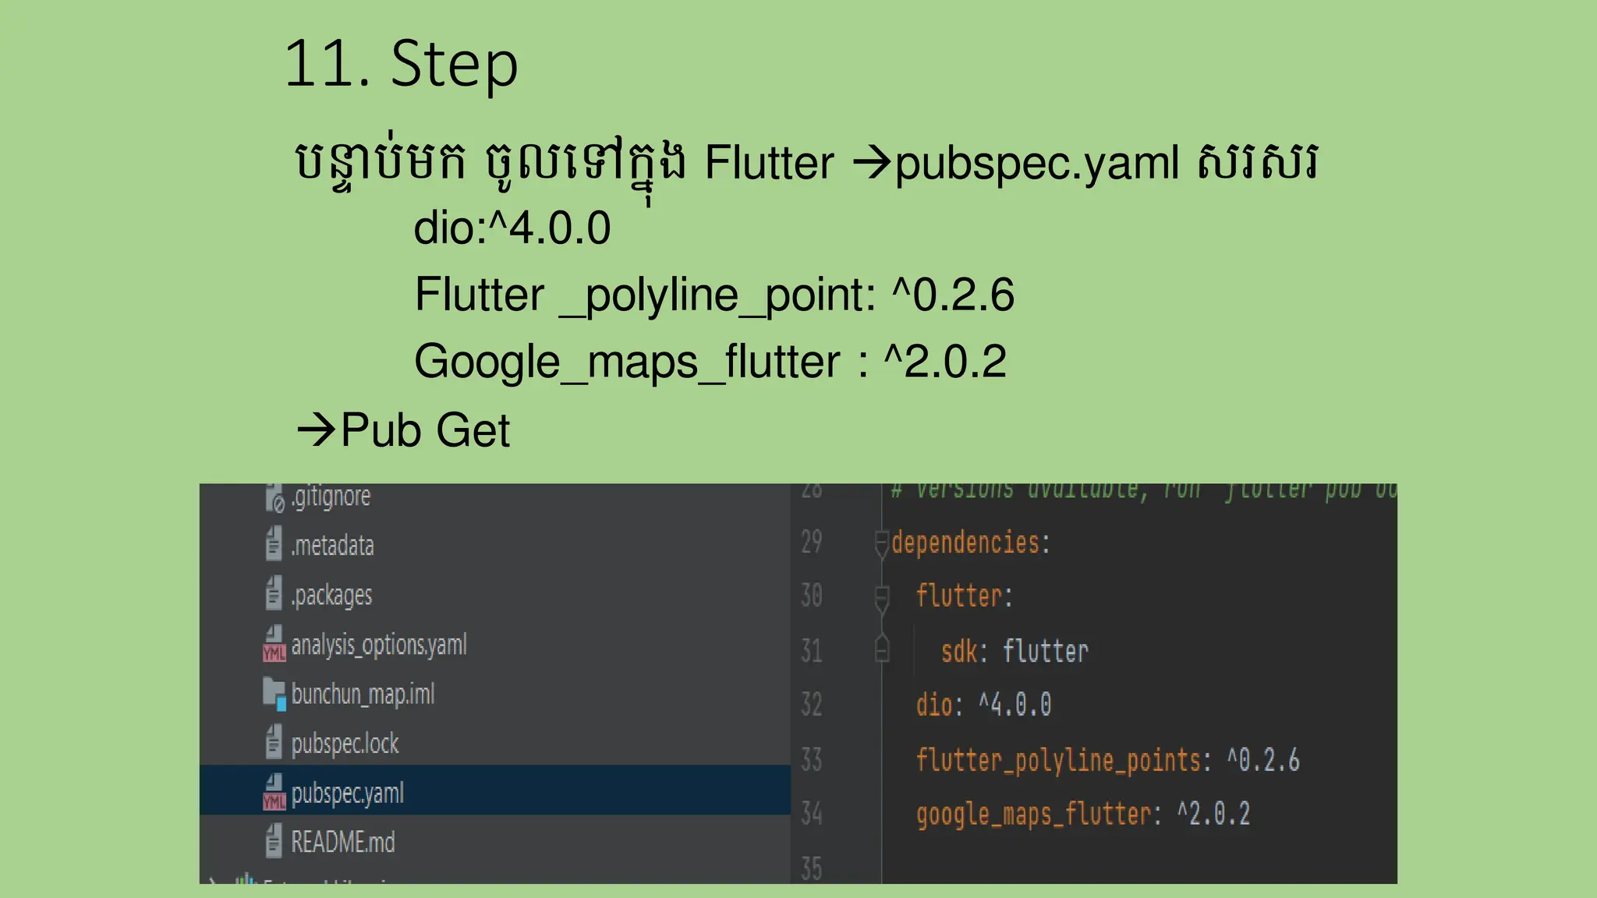Click flutter_polyline_points: ^0.2.6 line
This screenshot has height=898, width=1597.
tap(1108, 760)
